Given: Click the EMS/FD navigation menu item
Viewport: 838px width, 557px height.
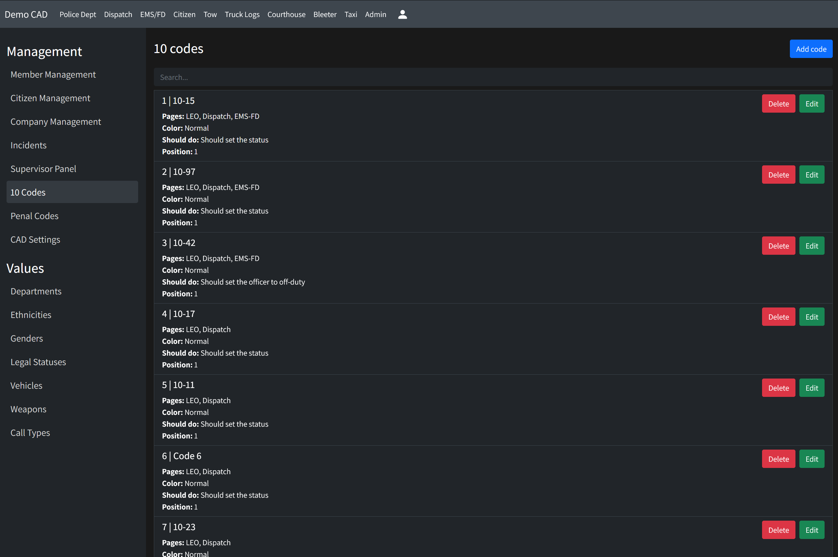Looking at the screenshot, I should (152, 14).
